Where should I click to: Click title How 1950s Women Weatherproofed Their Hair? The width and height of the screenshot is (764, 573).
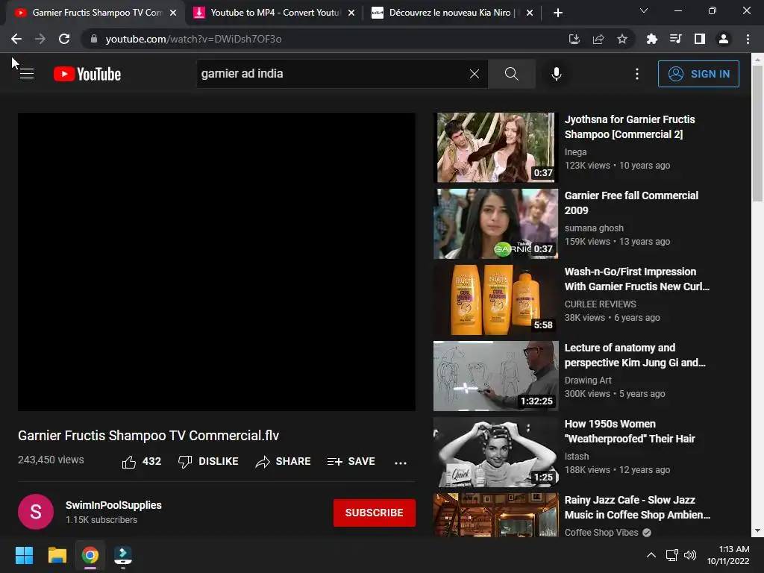[630, 430]
